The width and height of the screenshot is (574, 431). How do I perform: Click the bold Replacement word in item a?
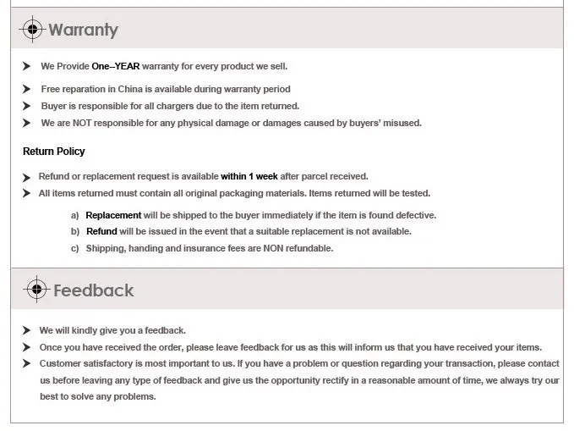113,215
